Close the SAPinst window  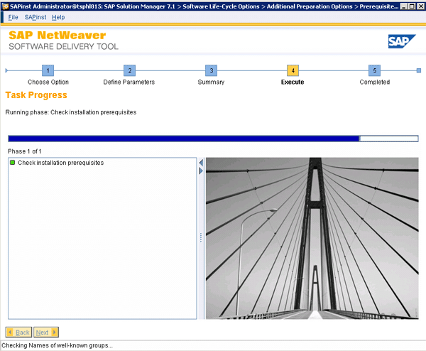[421, 6]
